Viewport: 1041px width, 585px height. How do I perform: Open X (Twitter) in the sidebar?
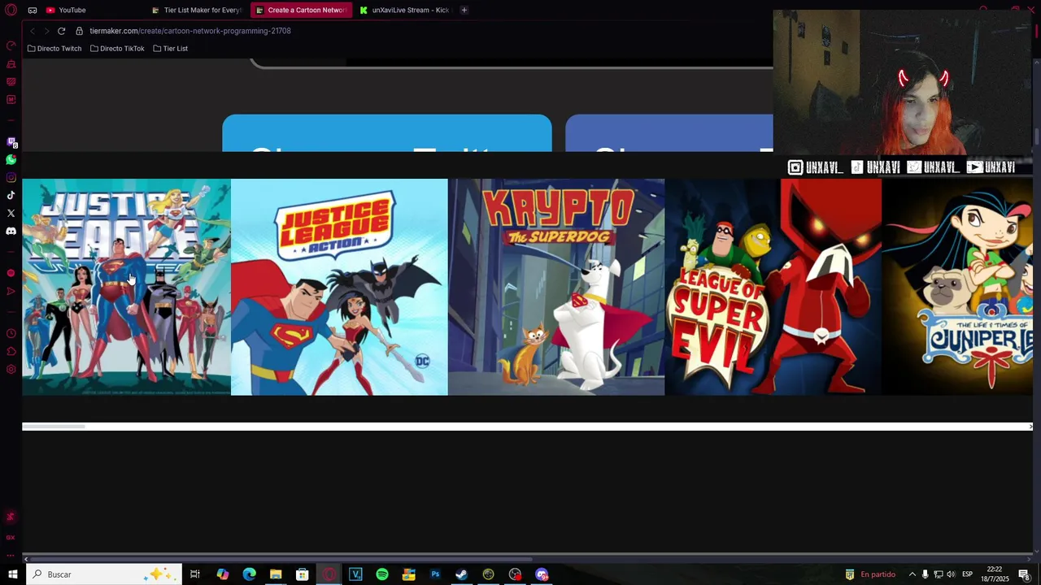11,214
